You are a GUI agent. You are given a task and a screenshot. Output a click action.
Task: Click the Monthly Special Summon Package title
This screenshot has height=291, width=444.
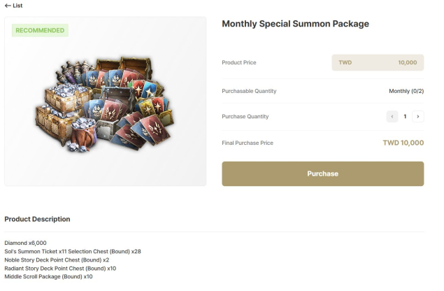(x=295, y=24)
